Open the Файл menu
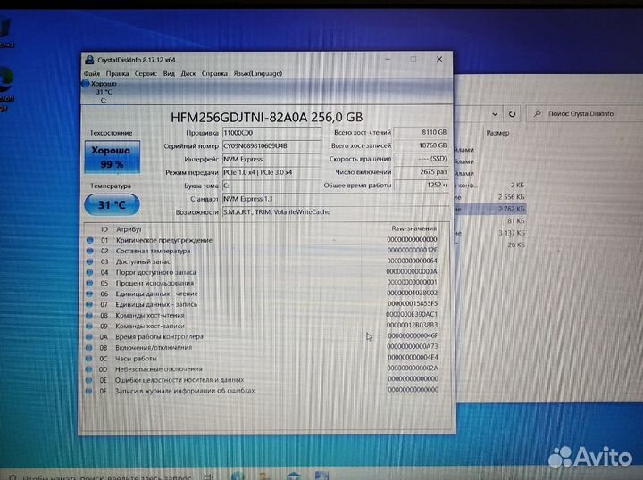Image resolution: width=643 pixels, height=480 pixels. click(x=92, y=74)
